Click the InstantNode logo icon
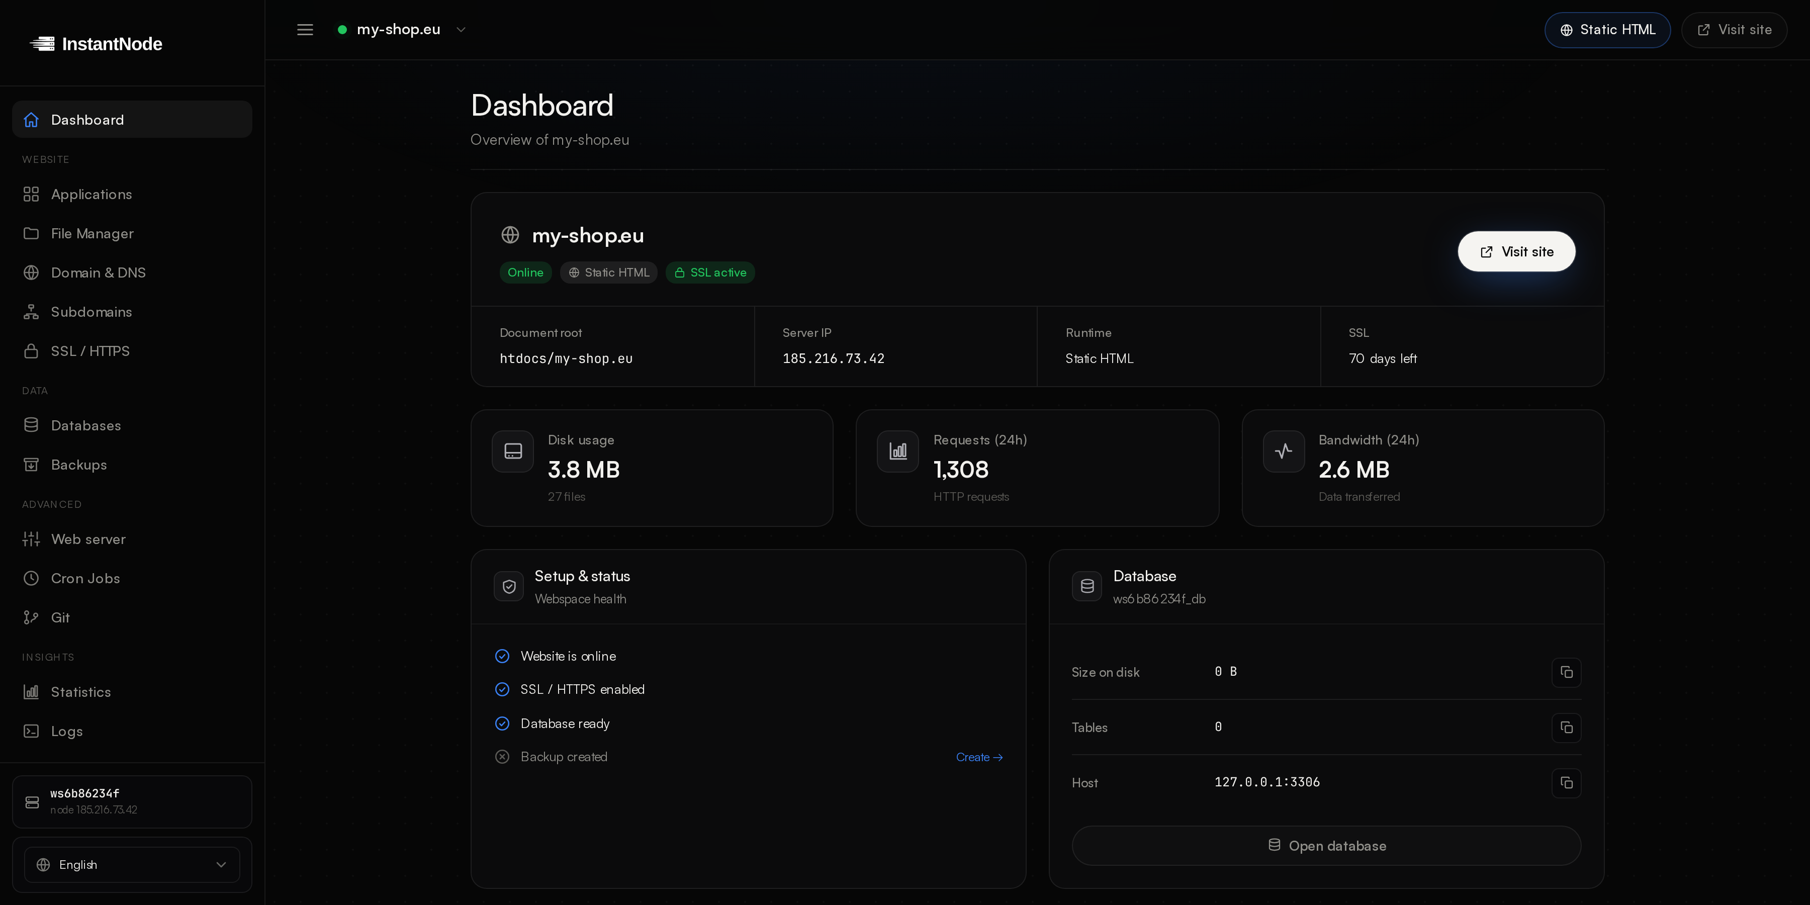The height and width of the screenshot is (905, 1810). pyautogui.click(x=42, y=44)
